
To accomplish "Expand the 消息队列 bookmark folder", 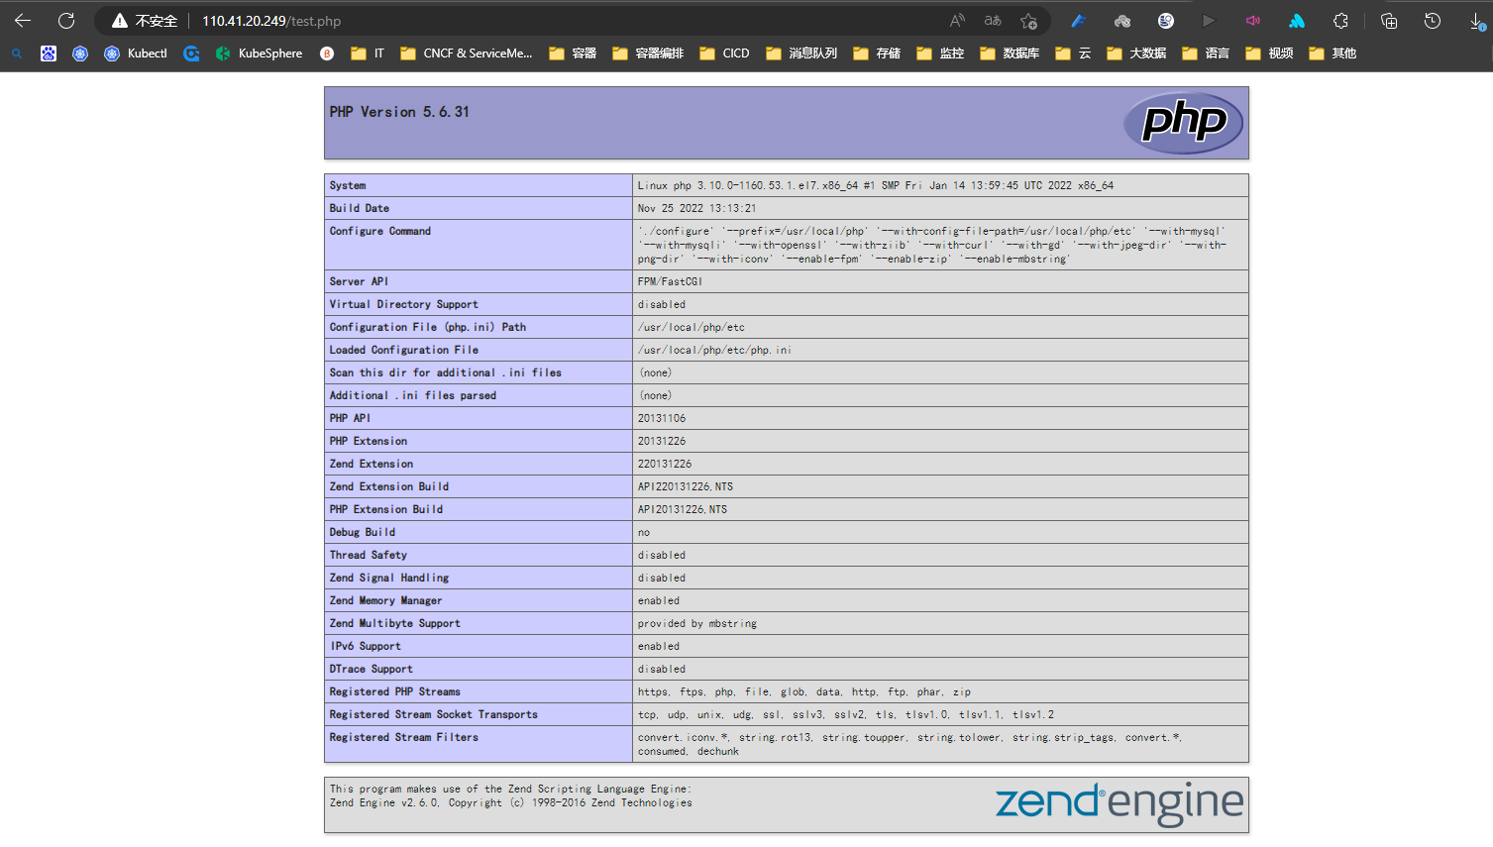I will pyautogui.click(x=801, y=53).
